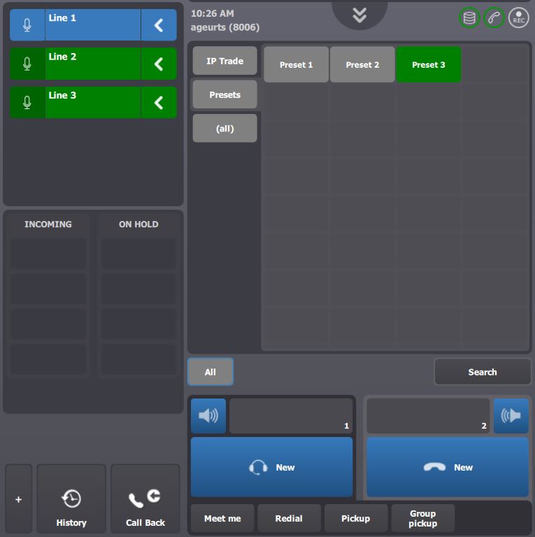Select the Line 1 label area
535x537 pixels.
pyautogui.click(x=93, y=25)
